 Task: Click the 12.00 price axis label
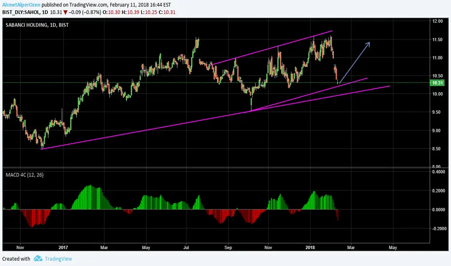click(437, 21)
